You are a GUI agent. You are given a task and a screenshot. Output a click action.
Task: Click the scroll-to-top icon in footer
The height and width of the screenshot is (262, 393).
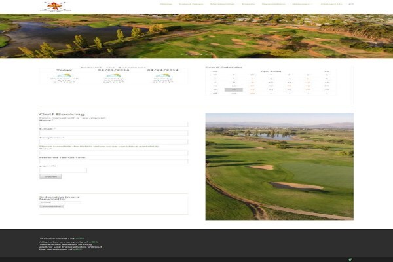coord(350,259)
